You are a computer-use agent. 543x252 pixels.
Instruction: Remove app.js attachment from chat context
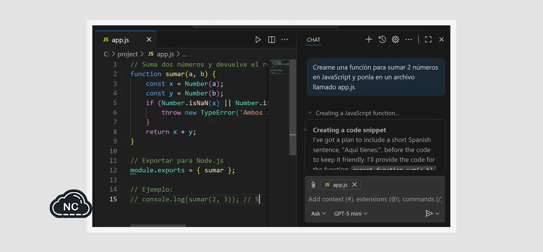point(354,185)
